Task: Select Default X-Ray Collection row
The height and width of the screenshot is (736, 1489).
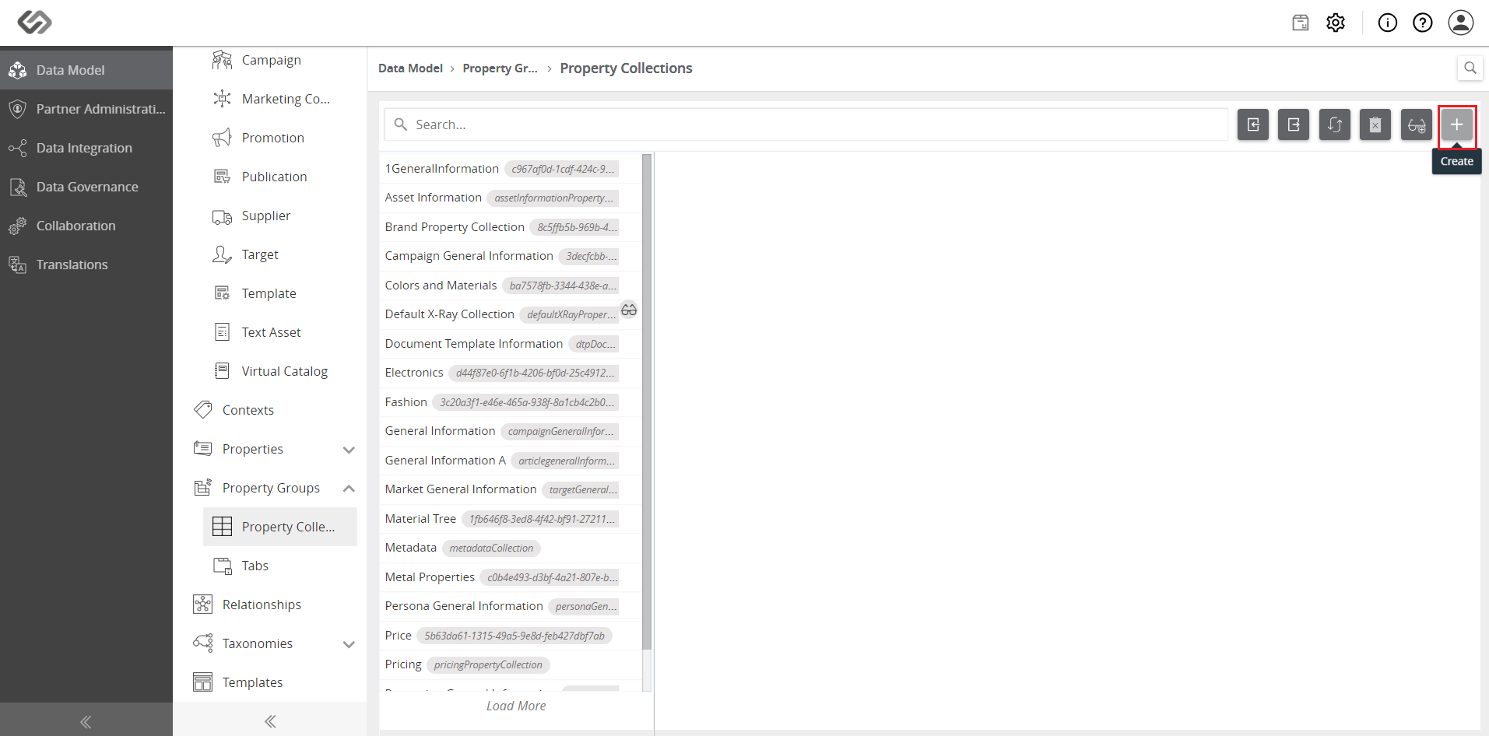Action: 511,314
